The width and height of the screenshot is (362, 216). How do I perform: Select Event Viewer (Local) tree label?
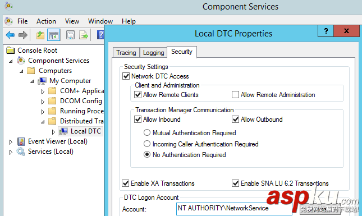[x=58, y=141]
